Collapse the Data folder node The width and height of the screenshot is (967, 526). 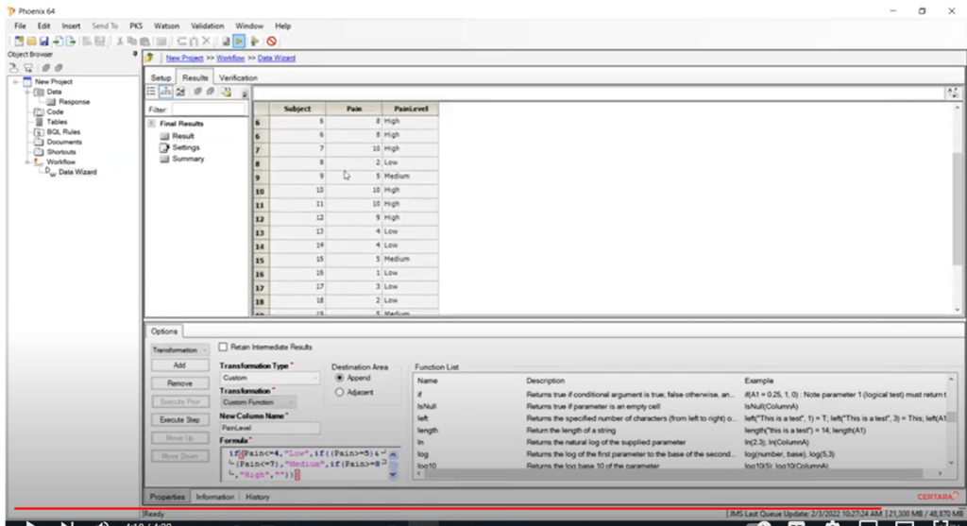tap(27, 92)
